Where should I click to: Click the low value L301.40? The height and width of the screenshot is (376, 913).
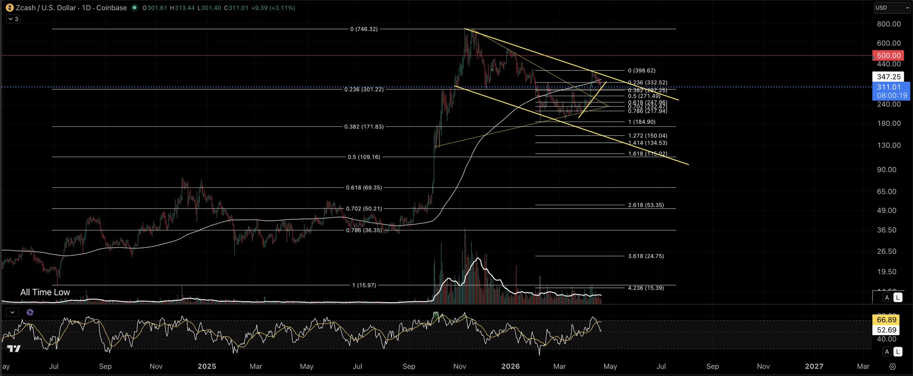pyautogui.click(x=209, y=8)
